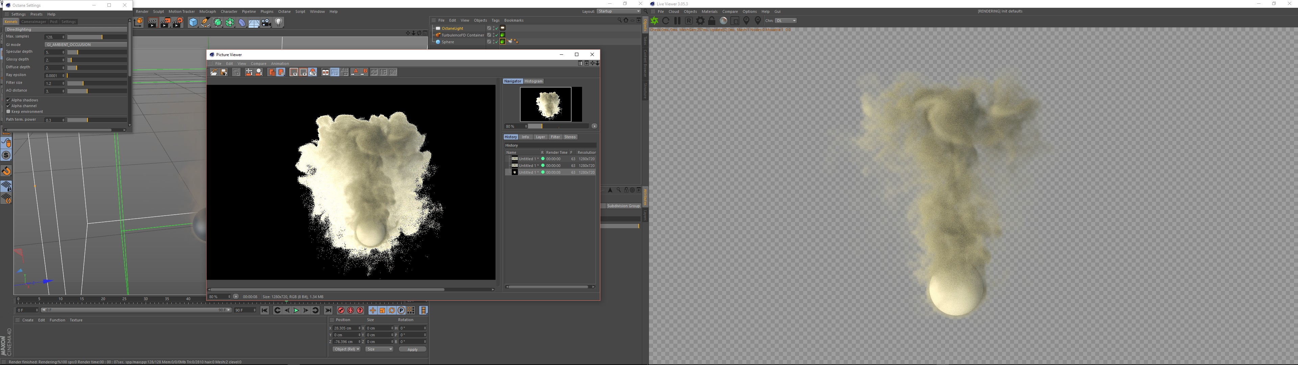Enable Keep environment checkbox
Screen dimensions: 1298x365
coord(8,112)
